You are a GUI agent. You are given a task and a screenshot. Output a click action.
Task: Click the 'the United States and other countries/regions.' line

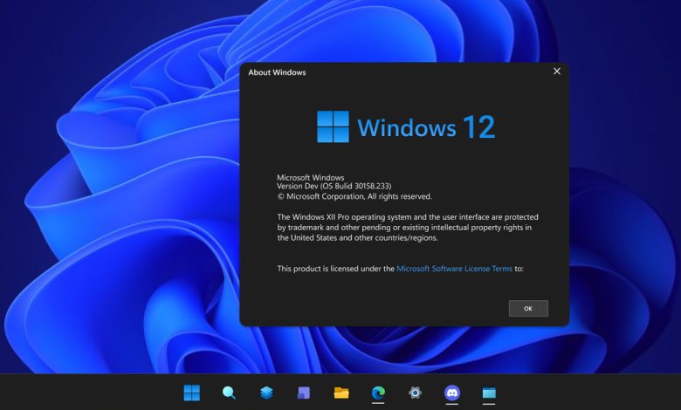click(357, 238)
